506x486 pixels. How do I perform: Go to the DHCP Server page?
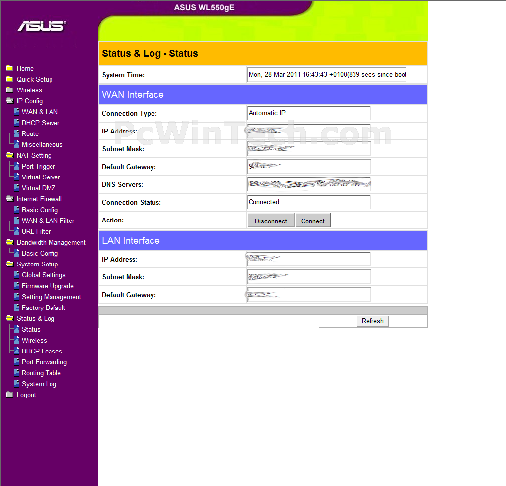coord(41,123)
